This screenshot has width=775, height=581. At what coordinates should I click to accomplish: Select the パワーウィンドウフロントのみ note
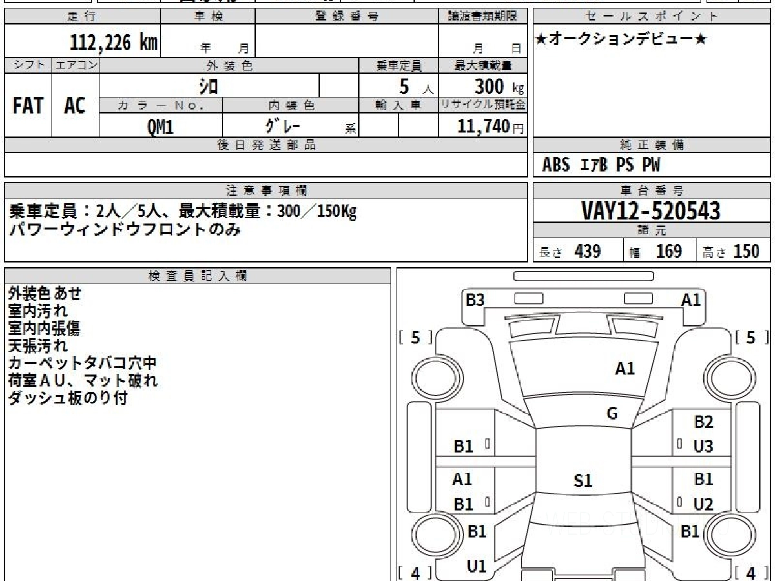pyautogui.click(x=124, y=229)
